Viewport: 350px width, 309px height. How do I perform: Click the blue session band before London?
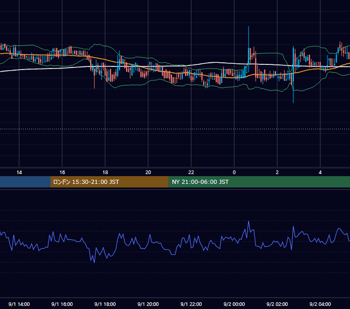click(x=25, y=182)
